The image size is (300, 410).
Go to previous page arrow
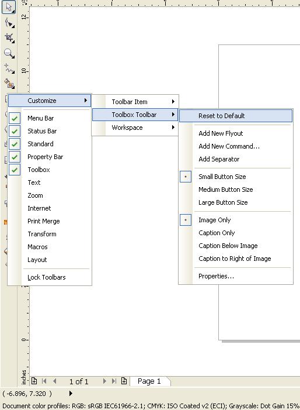[x=54, y=381]
